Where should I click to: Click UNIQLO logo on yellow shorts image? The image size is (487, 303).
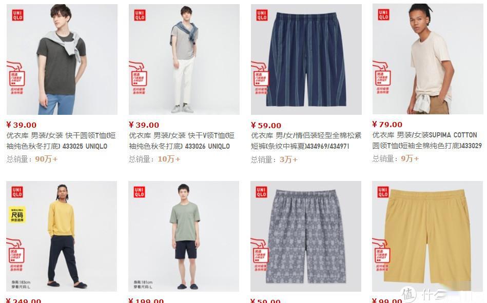(383, 192)
